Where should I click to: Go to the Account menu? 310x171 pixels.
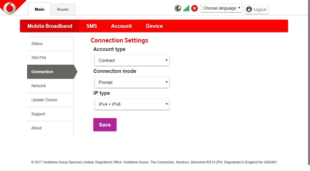(x=121, y=26)
